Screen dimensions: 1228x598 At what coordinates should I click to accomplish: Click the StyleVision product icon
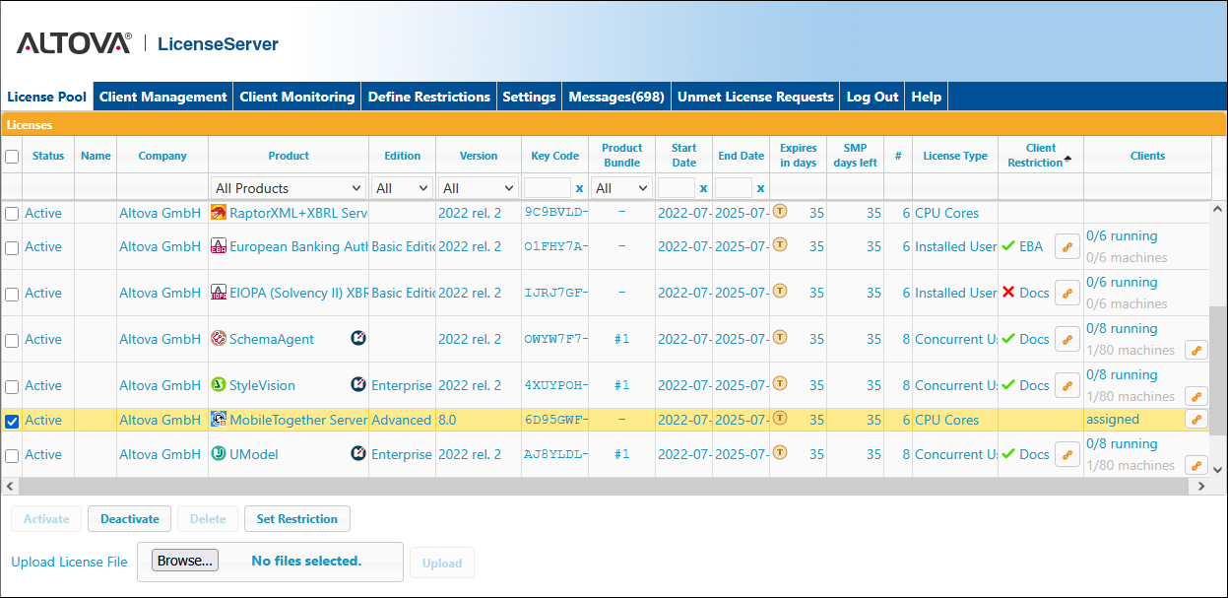(219, 385)
